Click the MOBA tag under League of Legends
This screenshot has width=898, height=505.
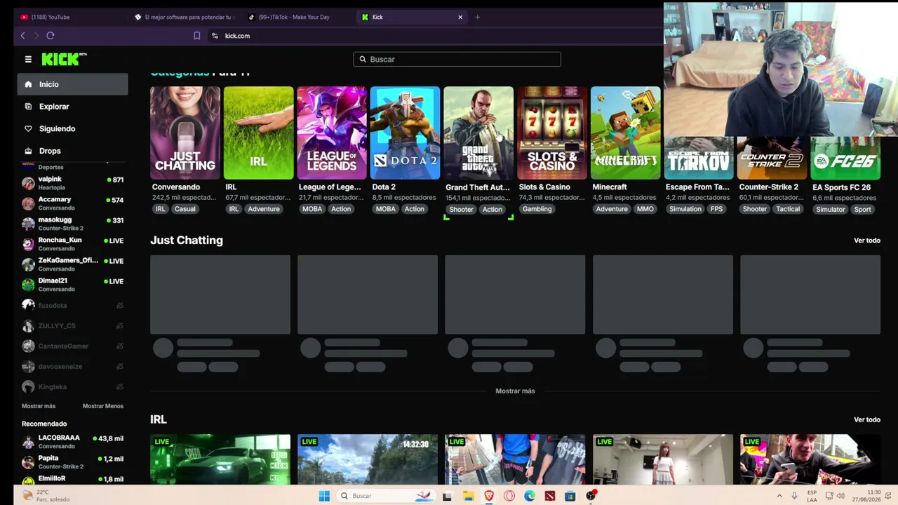click(x=312, y=209)
